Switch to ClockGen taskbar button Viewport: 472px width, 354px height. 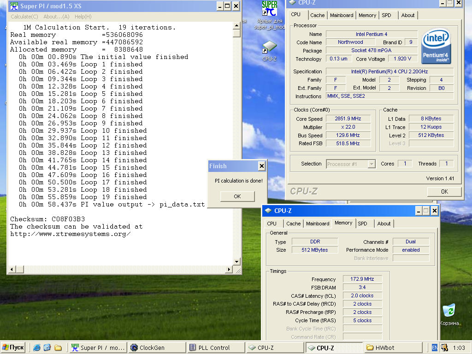click(157, 348)
